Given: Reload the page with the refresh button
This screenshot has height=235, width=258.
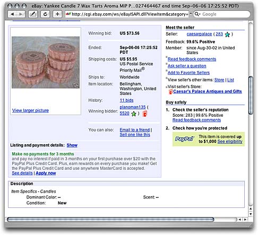Looking at the screenshot, I should tap(45, 14).
